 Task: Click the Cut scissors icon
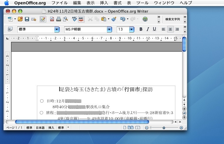[x=90, y=19]
